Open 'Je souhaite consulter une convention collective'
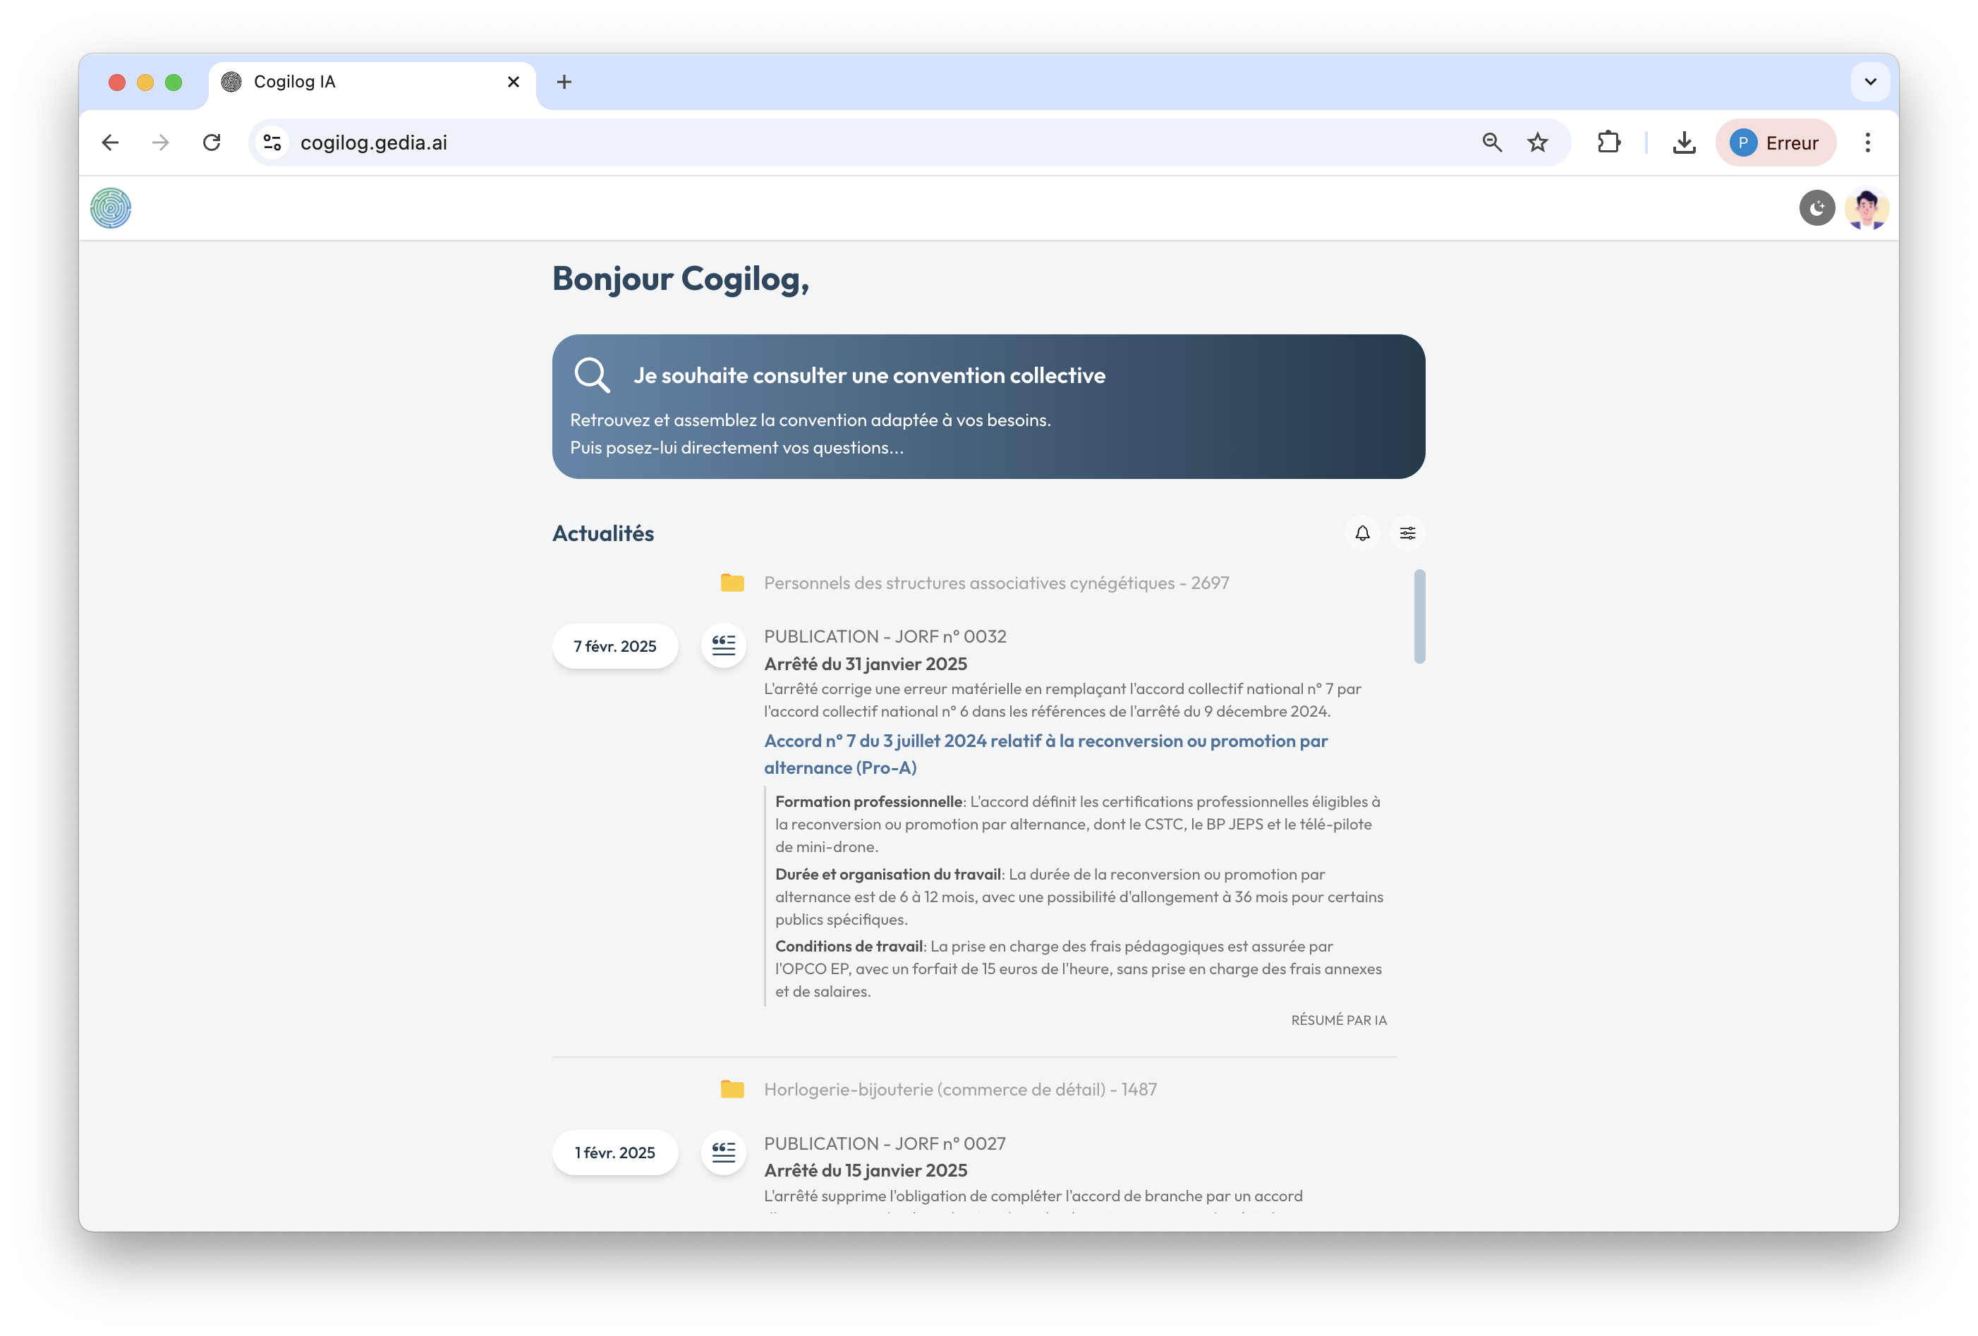1978x1336 pixels. pos(988,407)
